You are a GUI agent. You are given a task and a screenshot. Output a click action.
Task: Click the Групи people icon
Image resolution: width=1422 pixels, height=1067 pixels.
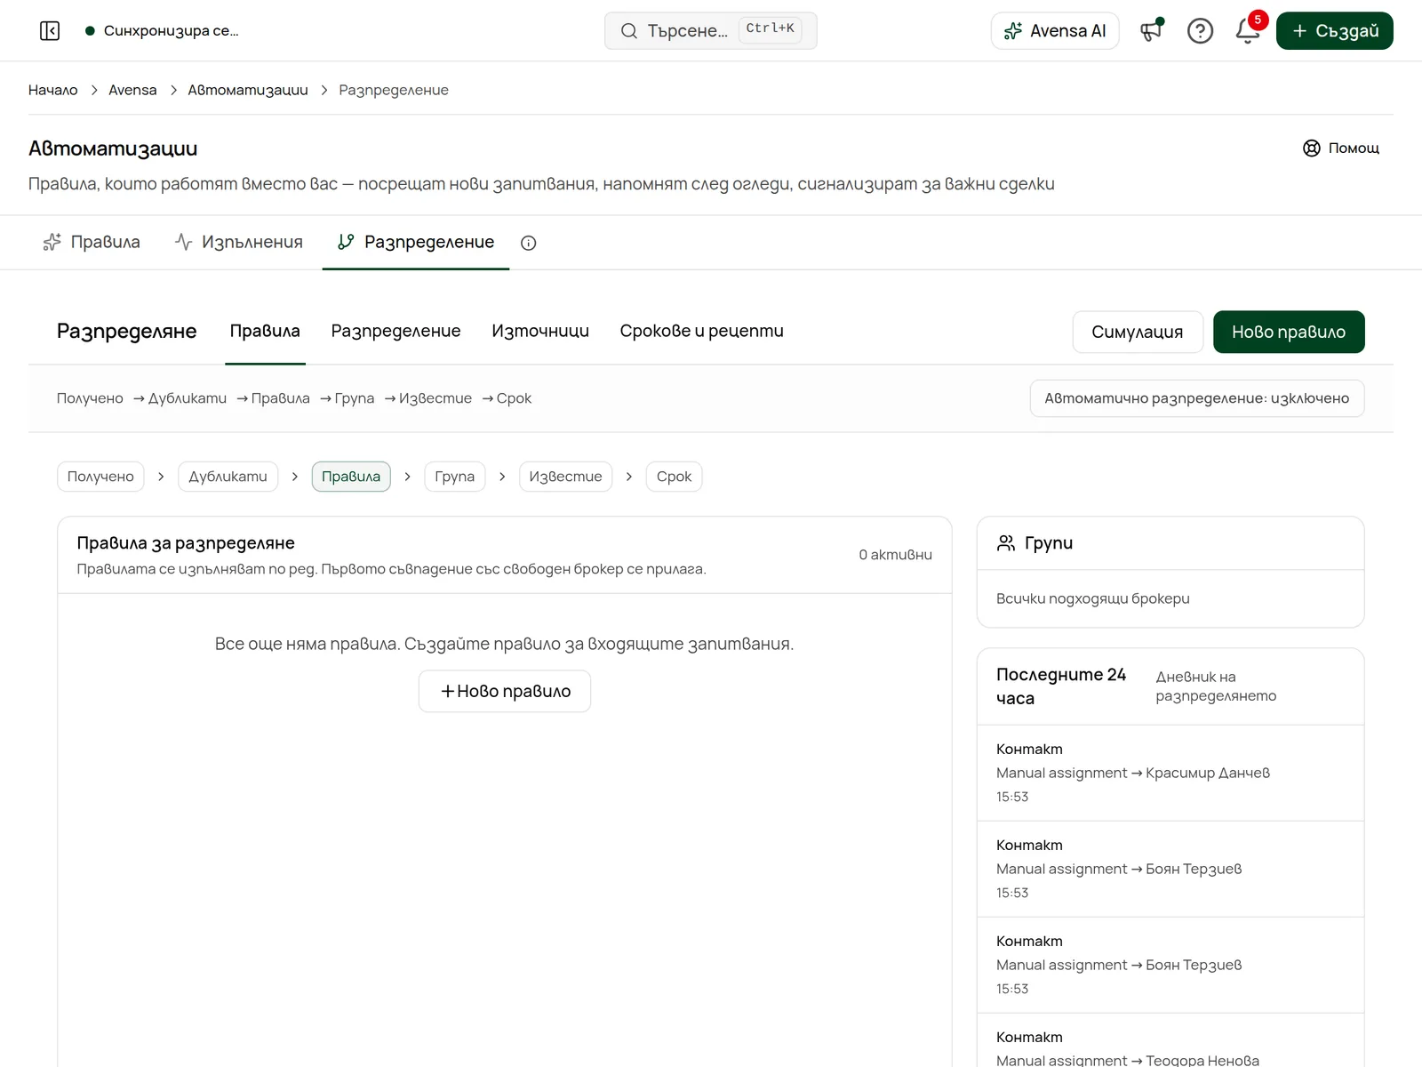(1006, 543)
